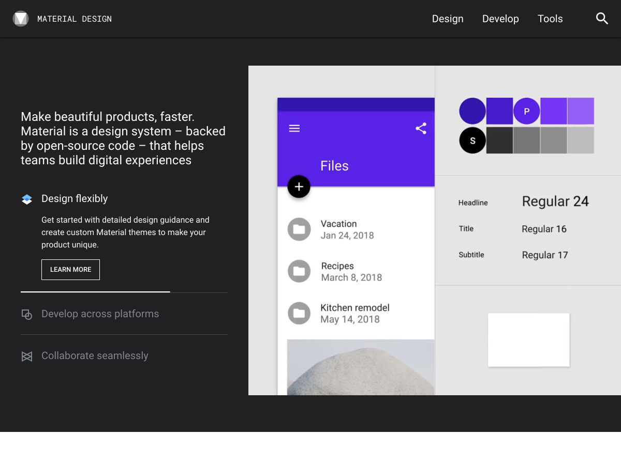Open the Design menu in navigation
The image size is (621, 465).
[448, 19]
